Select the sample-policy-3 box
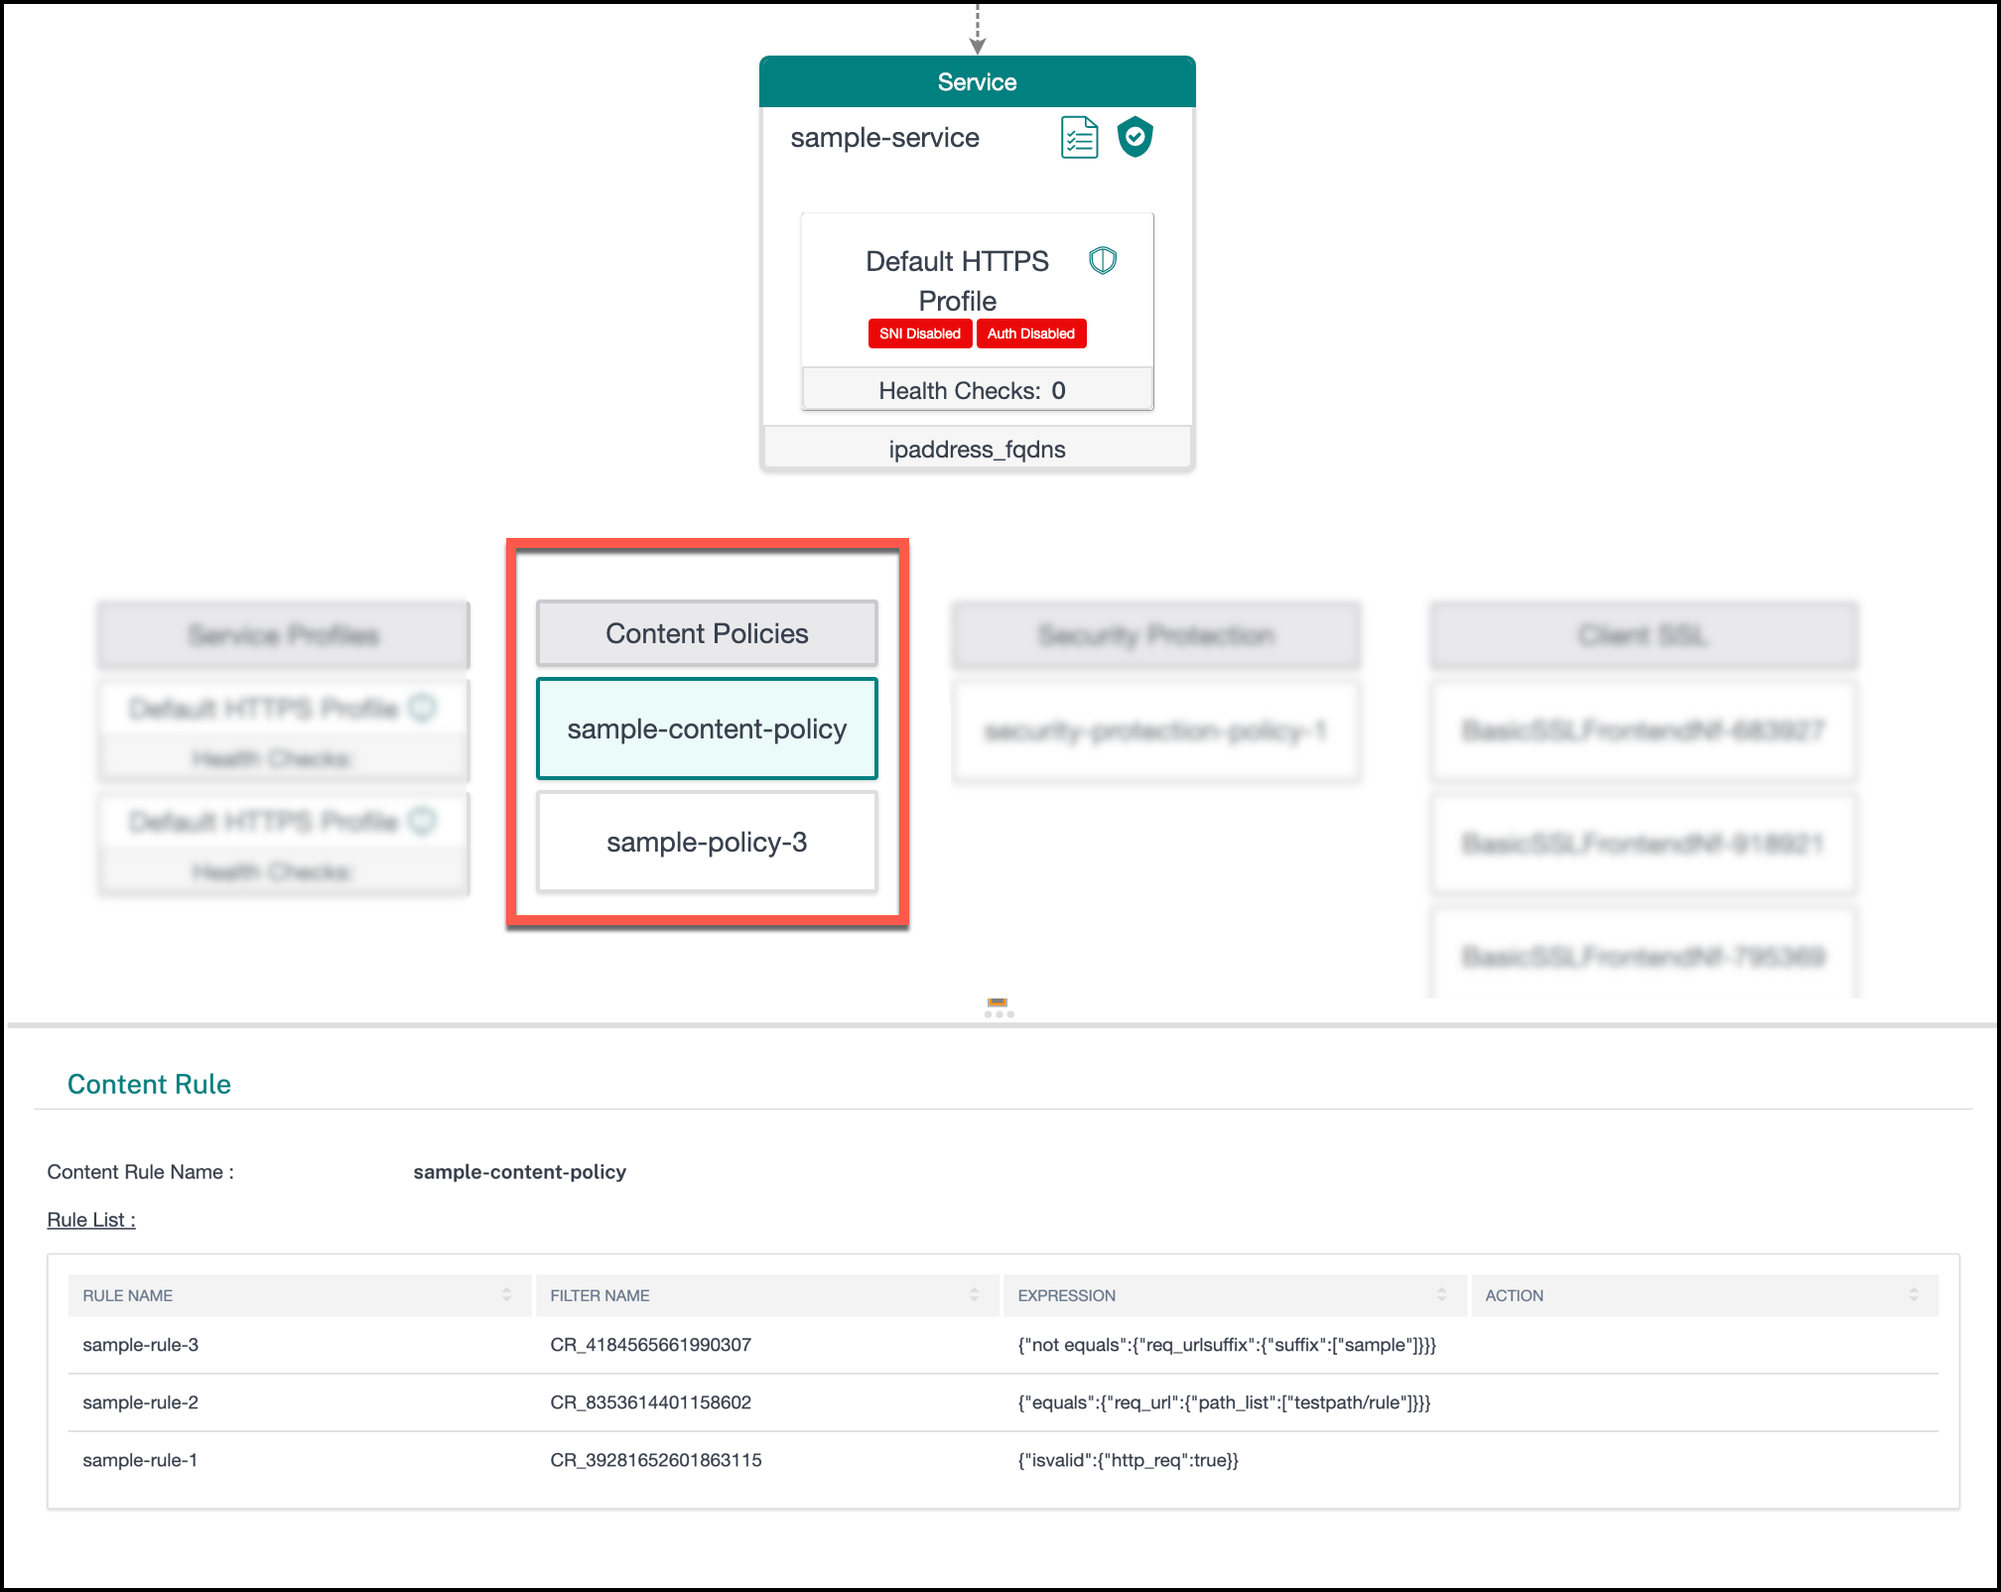2001x1592 pixels. click(x=707, y=842)
